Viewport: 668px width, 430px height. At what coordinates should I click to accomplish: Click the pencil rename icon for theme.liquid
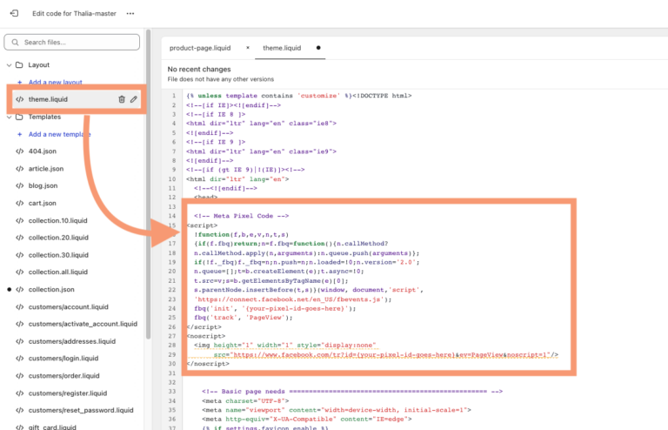tap(134, 99)
